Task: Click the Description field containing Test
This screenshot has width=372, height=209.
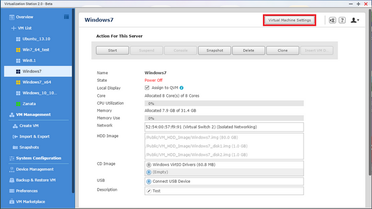Action: 224,191
